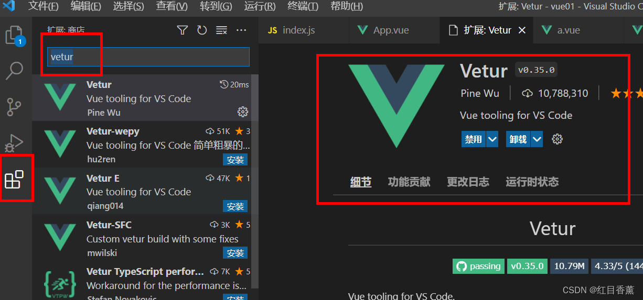Open the 转到(G) menu
Image resolution: width=643 pixels, height=300 pixels.
[216, 6]
